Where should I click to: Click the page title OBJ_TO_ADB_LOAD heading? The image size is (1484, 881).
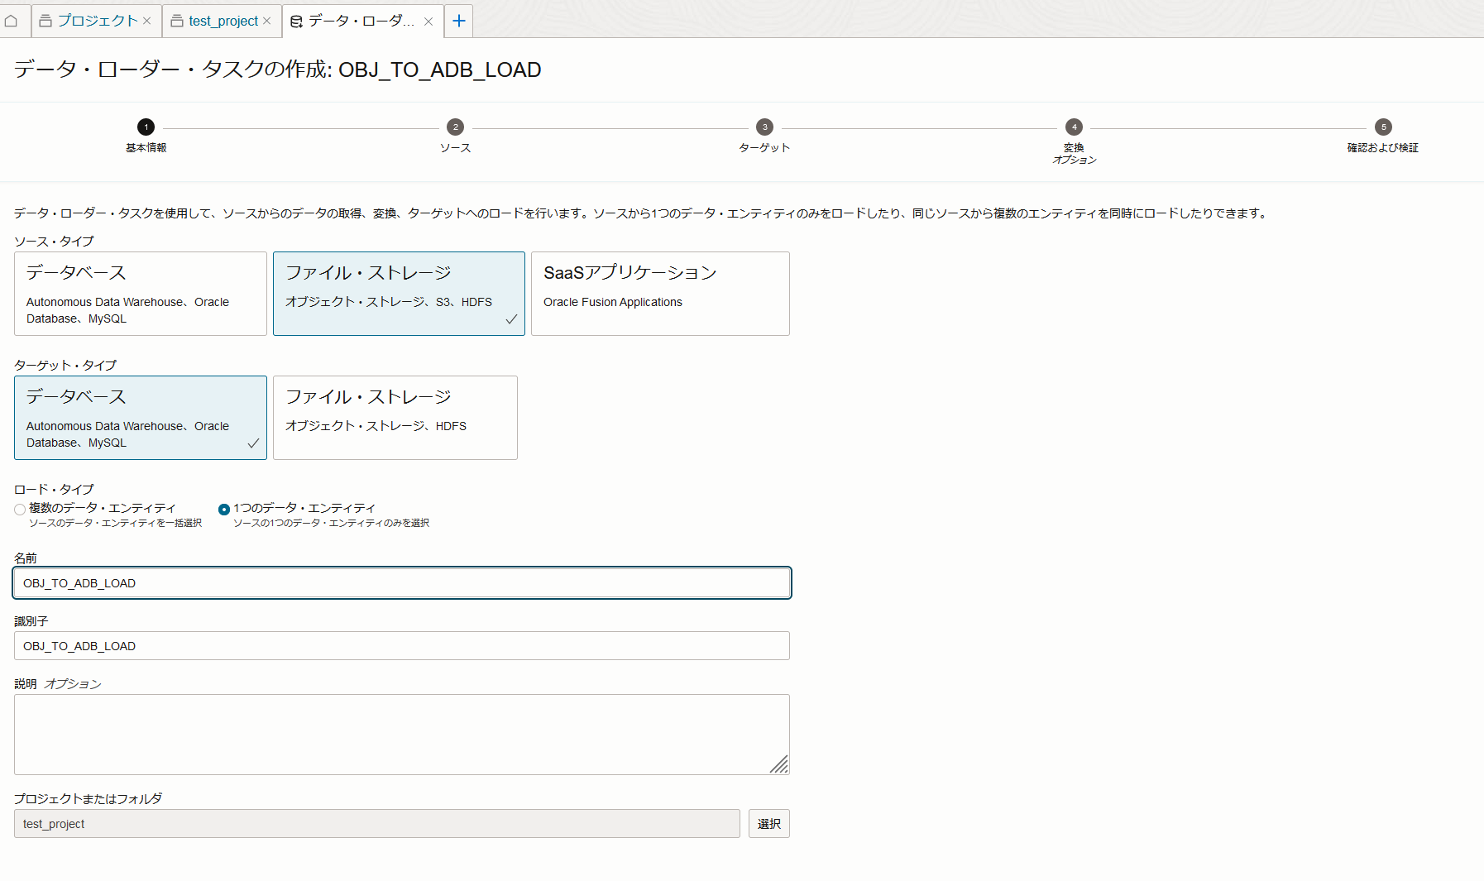point(278,69)
